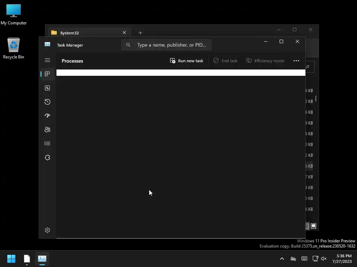Select the System32 tab in File Explorer
Image resolution: width=357 pixels, height=267 pixels.
[90, 33]
